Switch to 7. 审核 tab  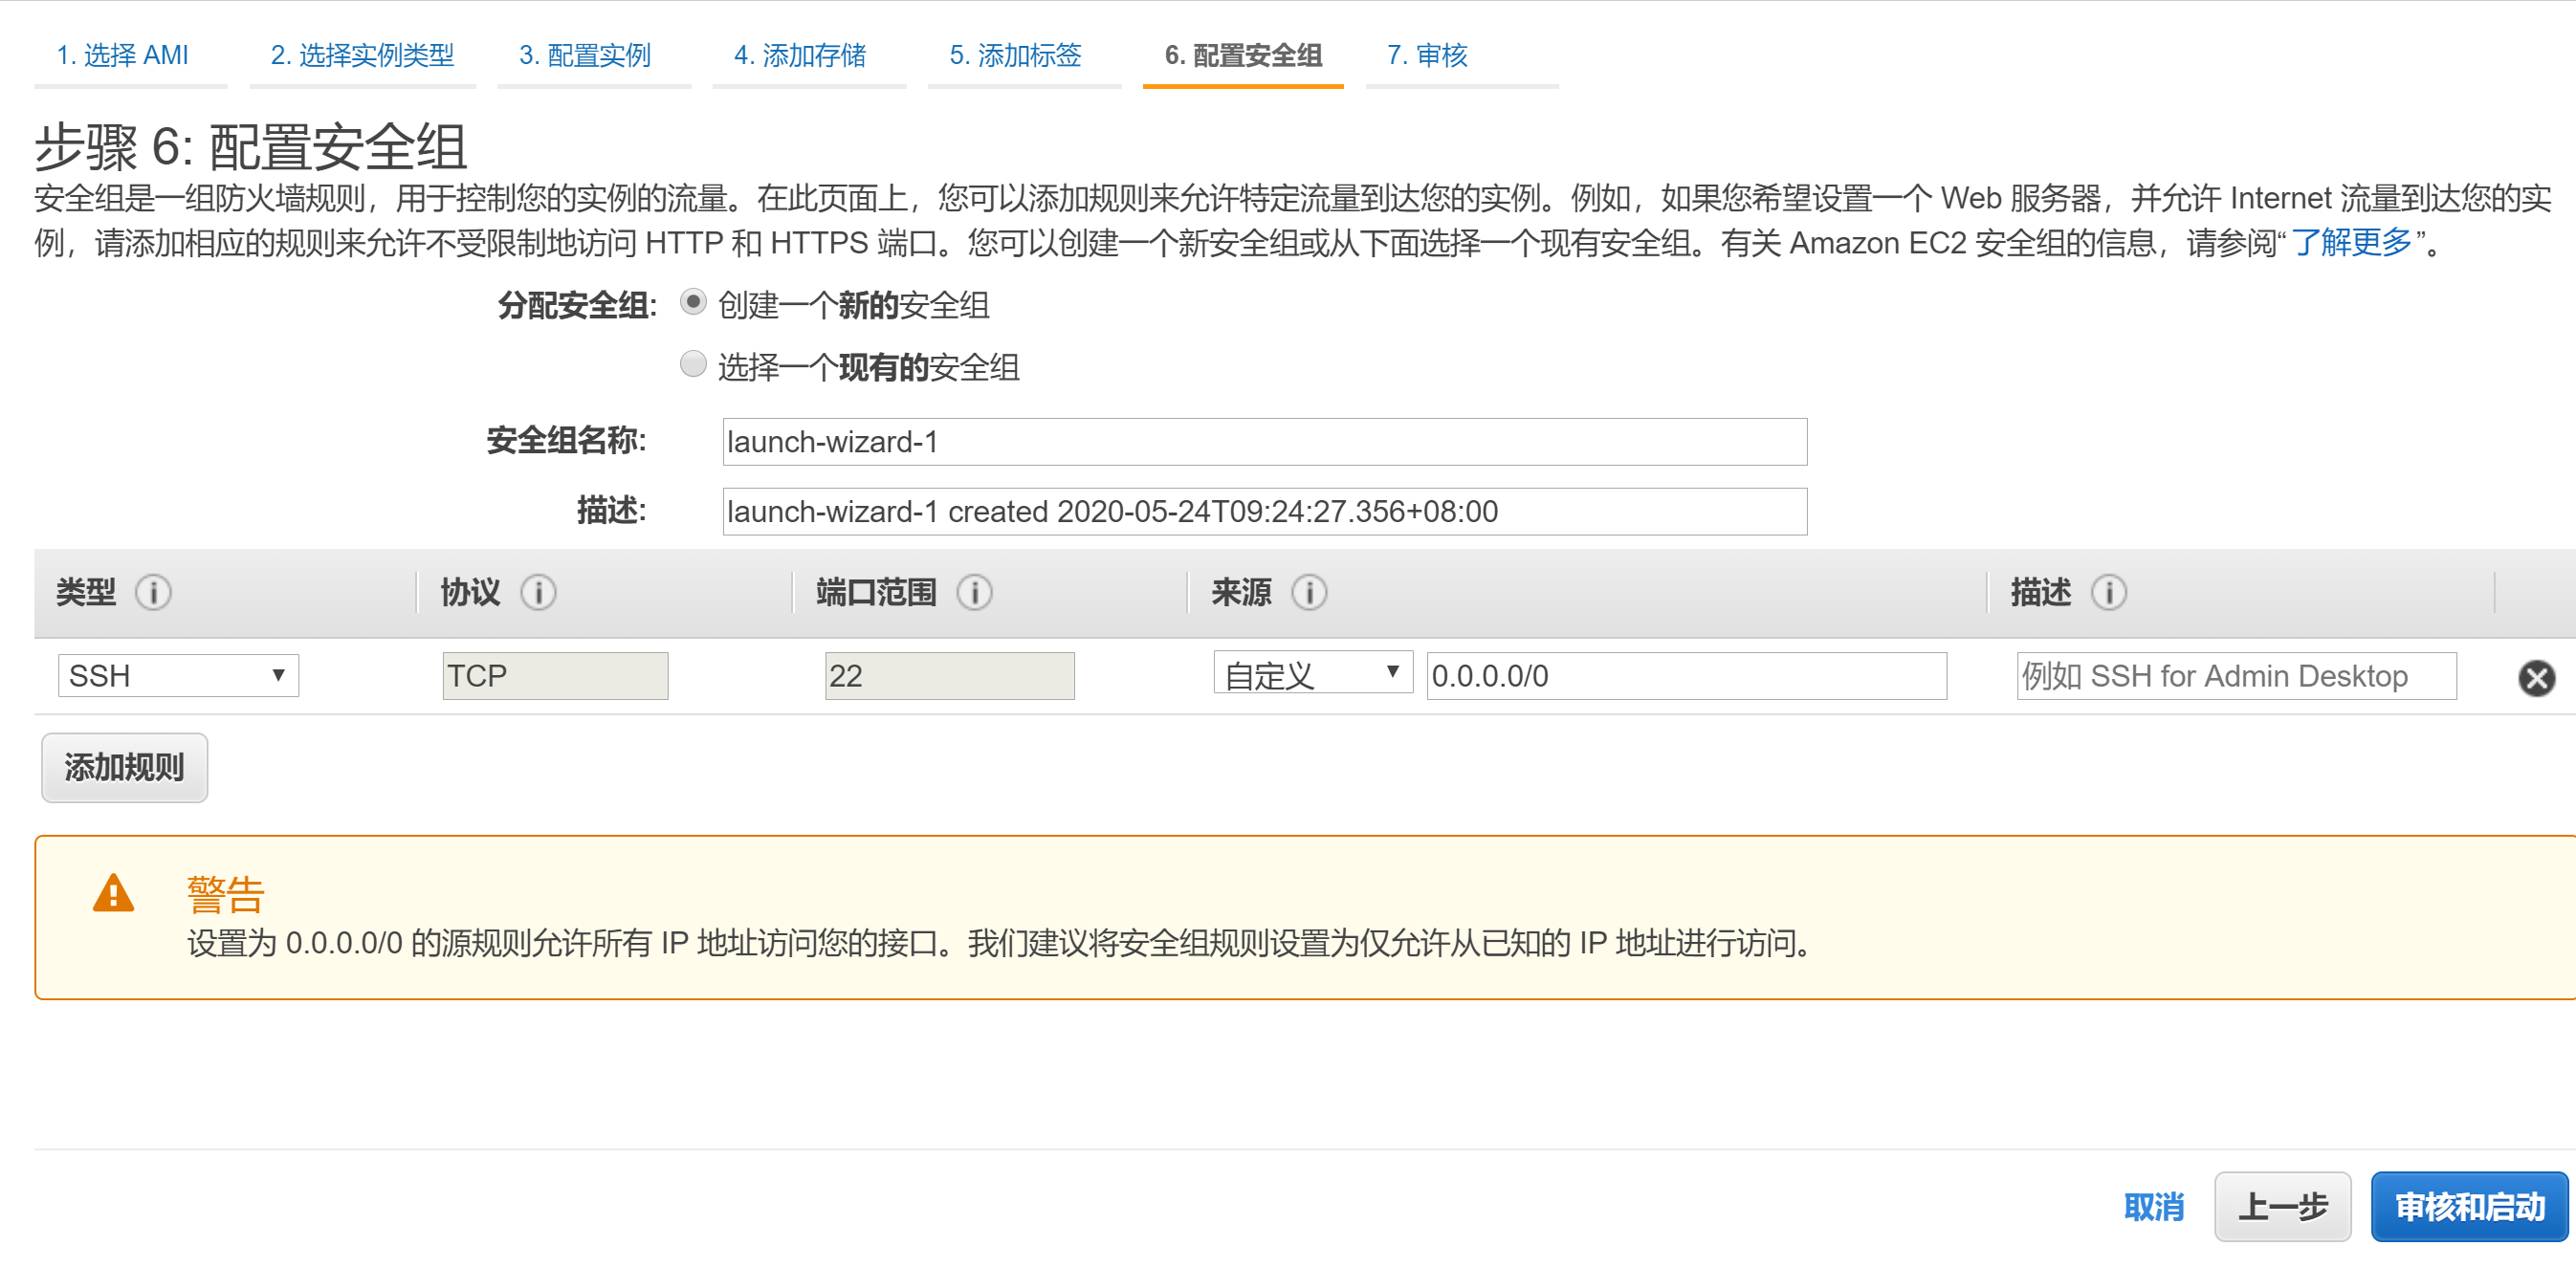tap(1426, 55)
